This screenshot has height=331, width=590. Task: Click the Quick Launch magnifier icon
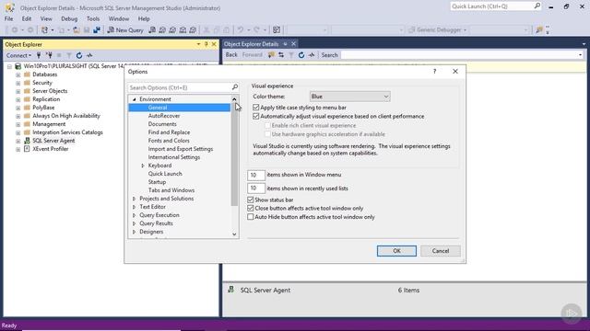coord(537,6)
